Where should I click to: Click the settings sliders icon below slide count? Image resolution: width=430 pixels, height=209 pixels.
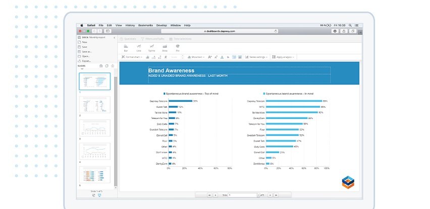(x=94, y=195)
